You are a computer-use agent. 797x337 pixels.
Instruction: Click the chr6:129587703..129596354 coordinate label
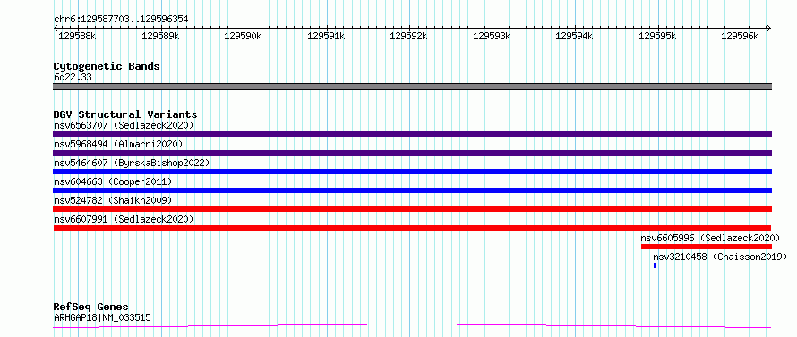click(x=121, y=20)
